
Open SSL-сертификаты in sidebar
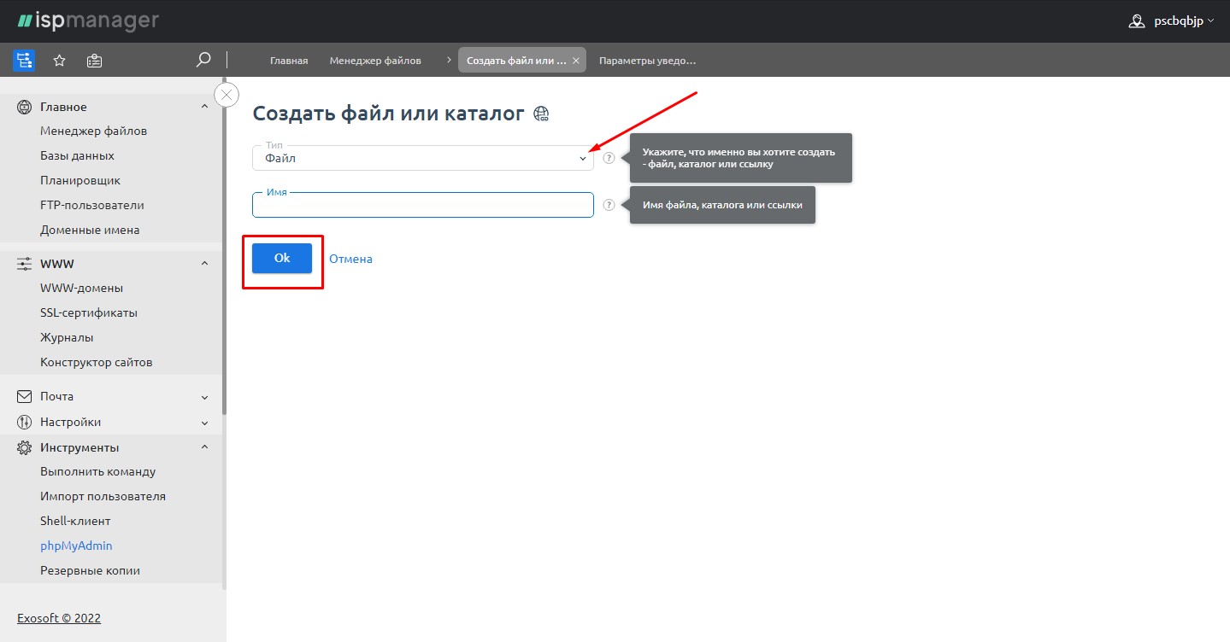(x=89, y=312)
